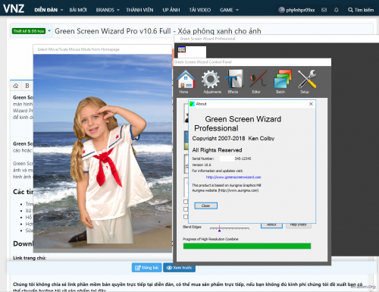Open the TẢI VIDEO menu item
The image size is (379, 292).
[x=200, y=10]
